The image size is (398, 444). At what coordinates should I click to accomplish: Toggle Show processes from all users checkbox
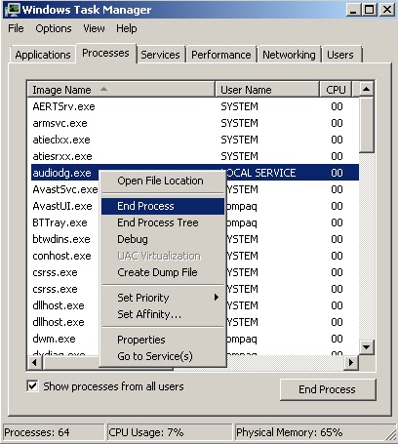pyautogui.click(x=32, y=386)
